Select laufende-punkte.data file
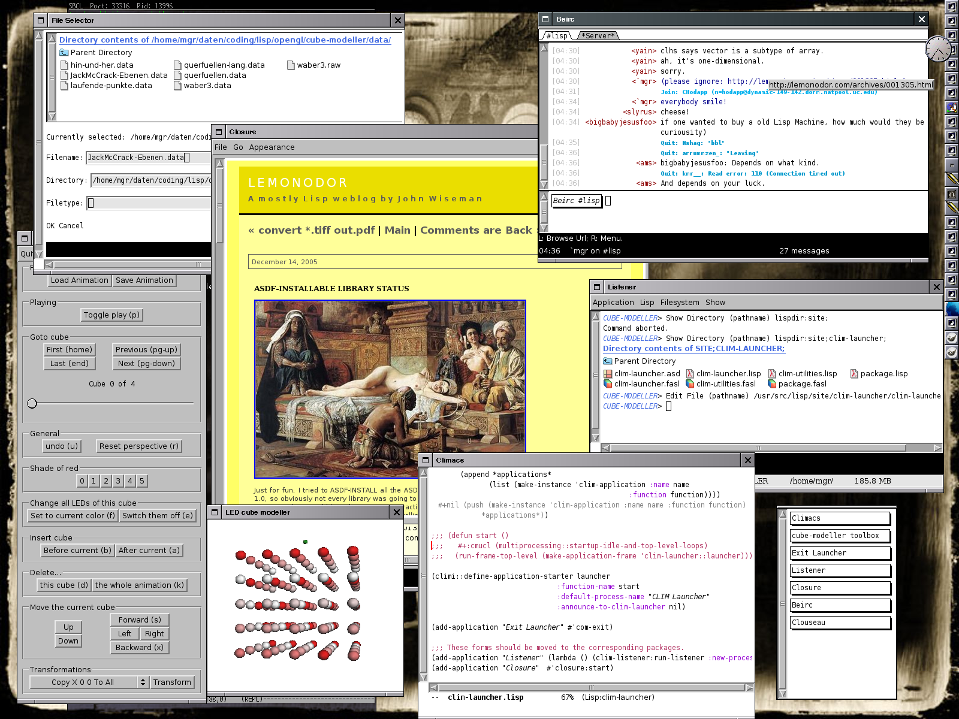 click(x=106, y=86)
